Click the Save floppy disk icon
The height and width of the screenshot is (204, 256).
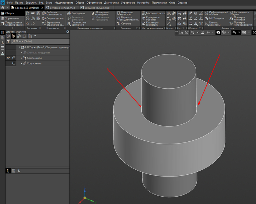pos(38,14)
